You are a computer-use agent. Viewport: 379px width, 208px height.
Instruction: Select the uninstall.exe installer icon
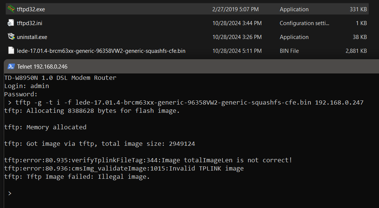point(11,37)
